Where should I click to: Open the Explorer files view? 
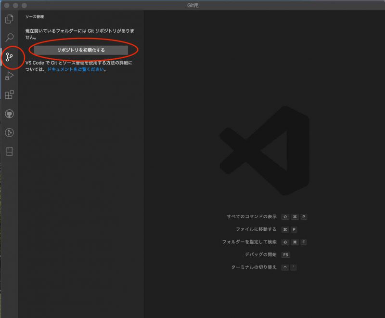click(9, 19)
